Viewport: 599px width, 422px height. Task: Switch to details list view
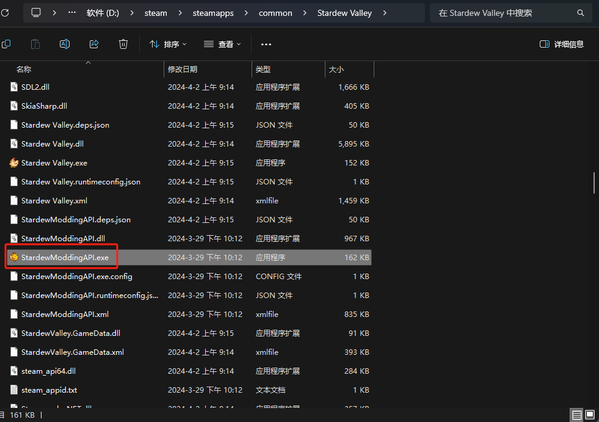576,415
